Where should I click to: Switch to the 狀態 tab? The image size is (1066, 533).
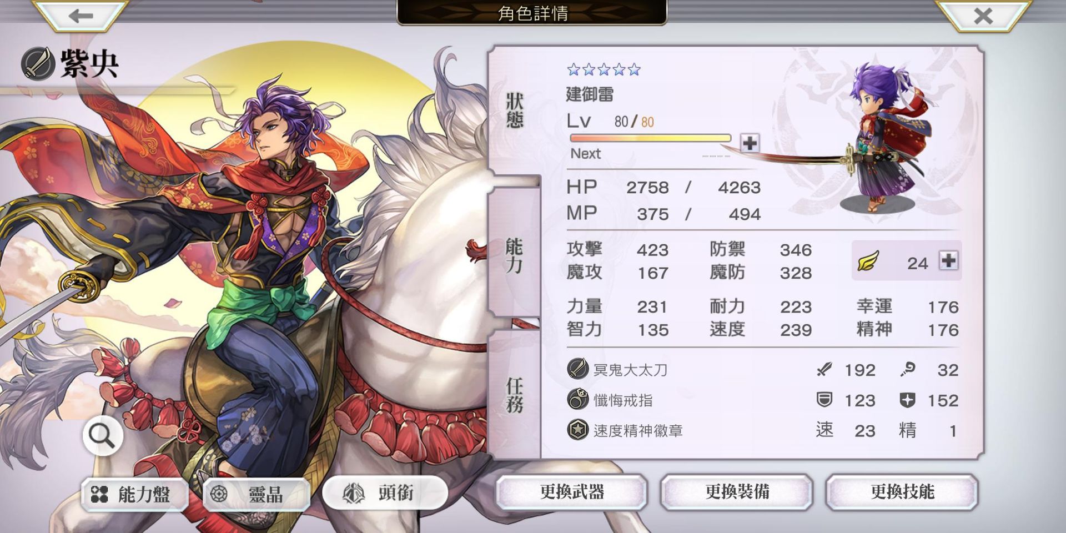click(x=515, y=111)
